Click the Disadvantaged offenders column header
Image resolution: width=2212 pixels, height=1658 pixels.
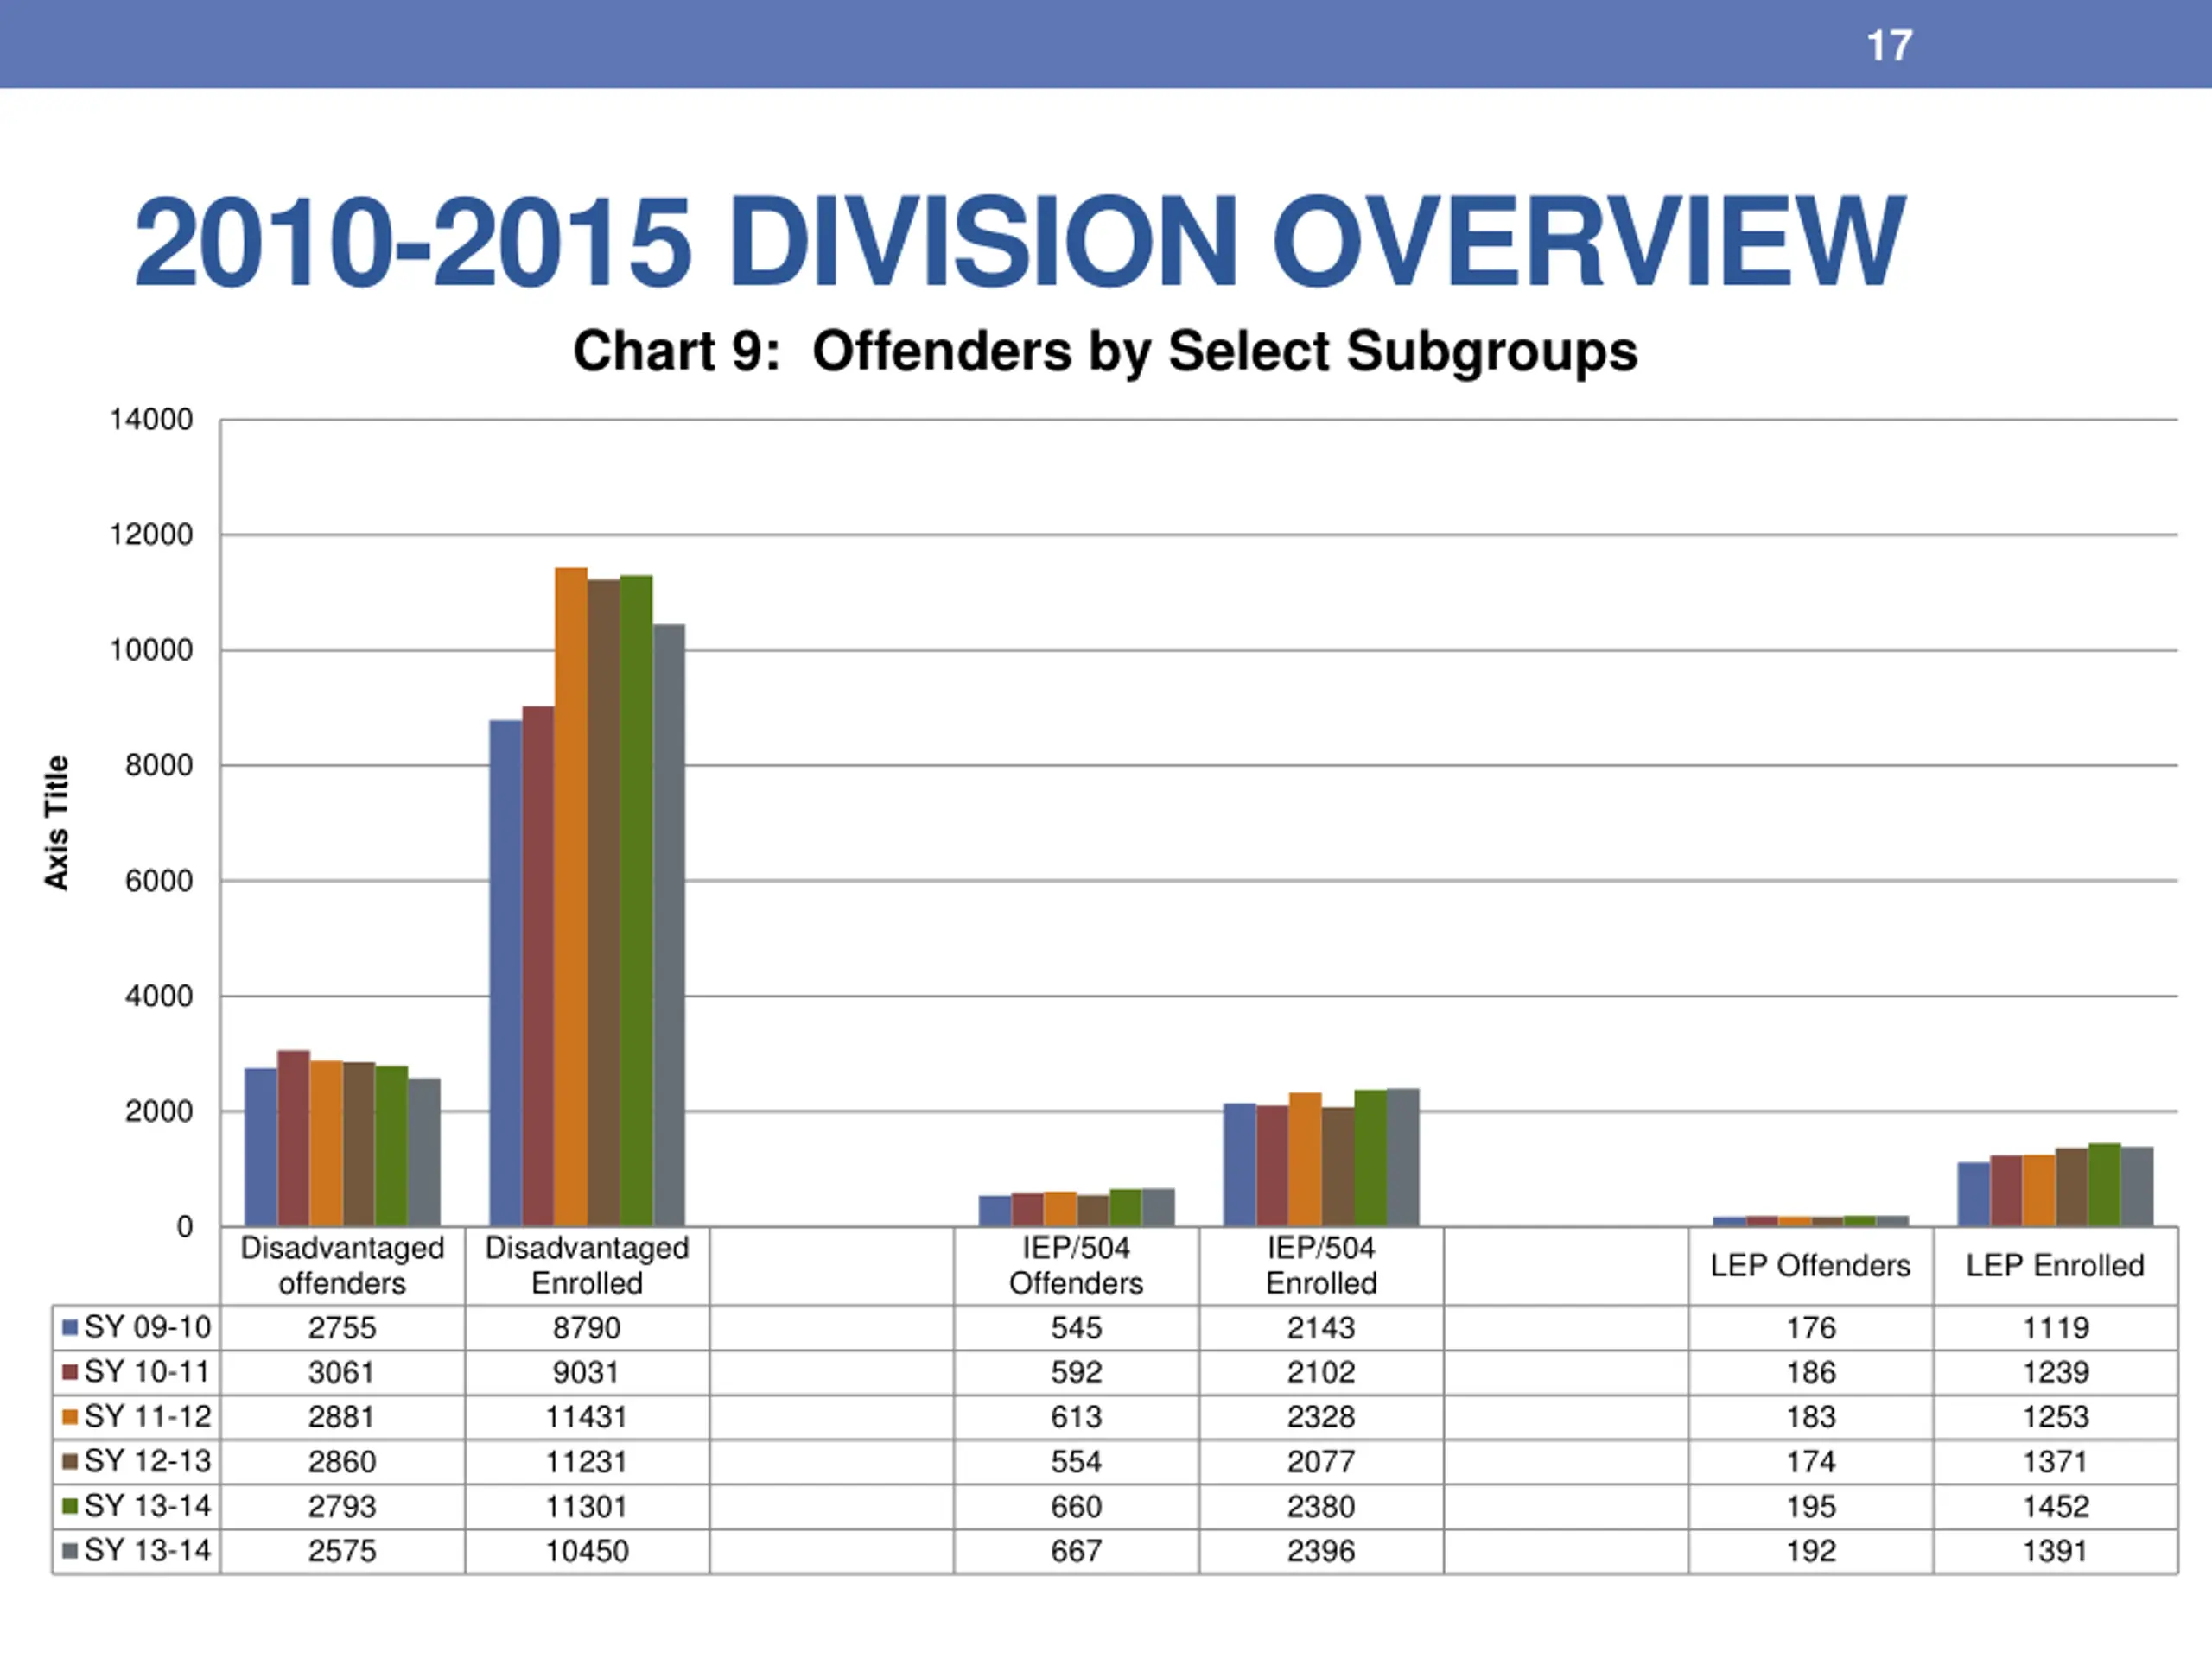point(342,1265)
